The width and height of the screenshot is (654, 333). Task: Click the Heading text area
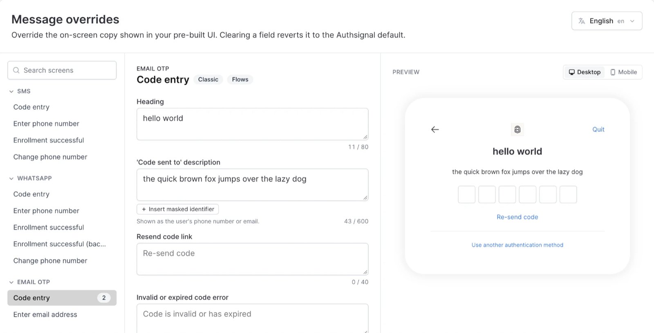click(253, 124)
